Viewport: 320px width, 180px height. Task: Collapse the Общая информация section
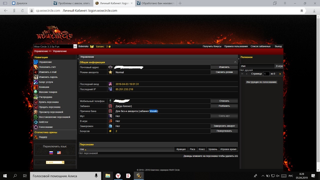(x=235, y=62)
